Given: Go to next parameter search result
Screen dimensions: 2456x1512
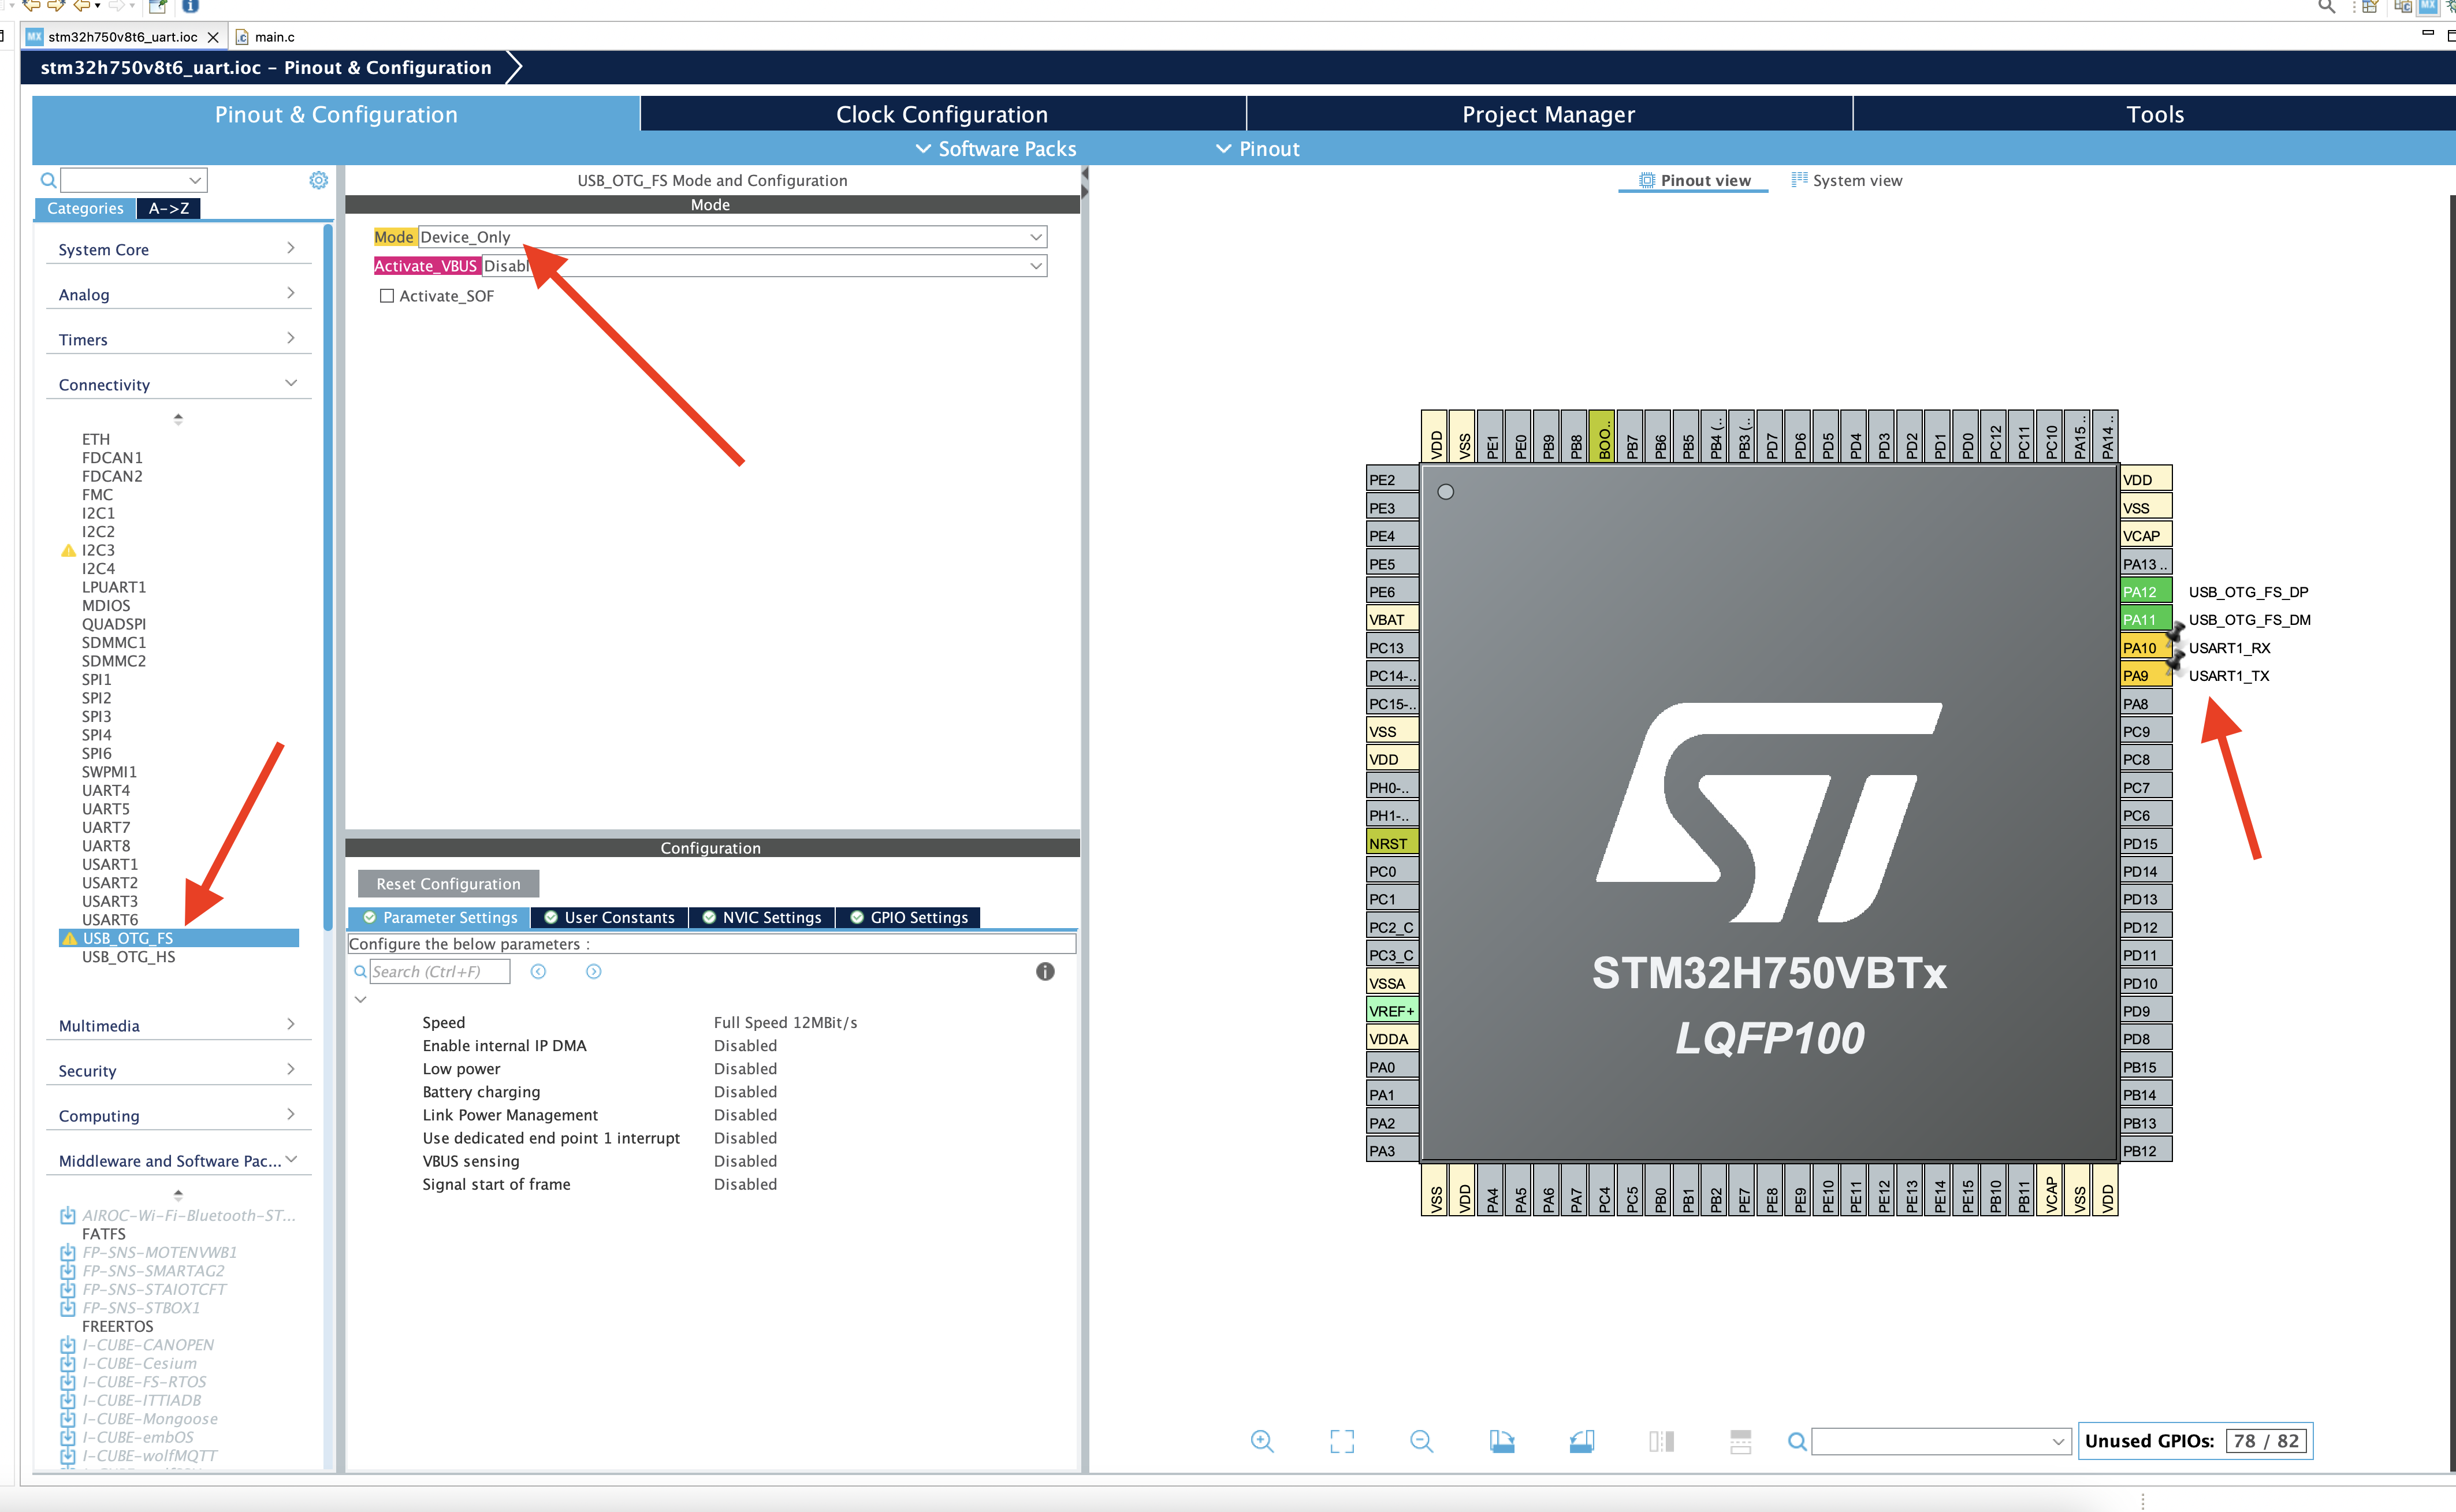Looking at the screenshot, I should tap(593, 971).
